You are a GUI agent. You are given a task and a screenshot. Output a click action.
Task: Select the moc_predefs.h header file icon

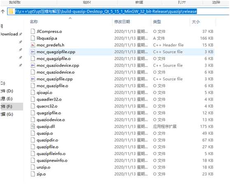click(x=33, y=45)
